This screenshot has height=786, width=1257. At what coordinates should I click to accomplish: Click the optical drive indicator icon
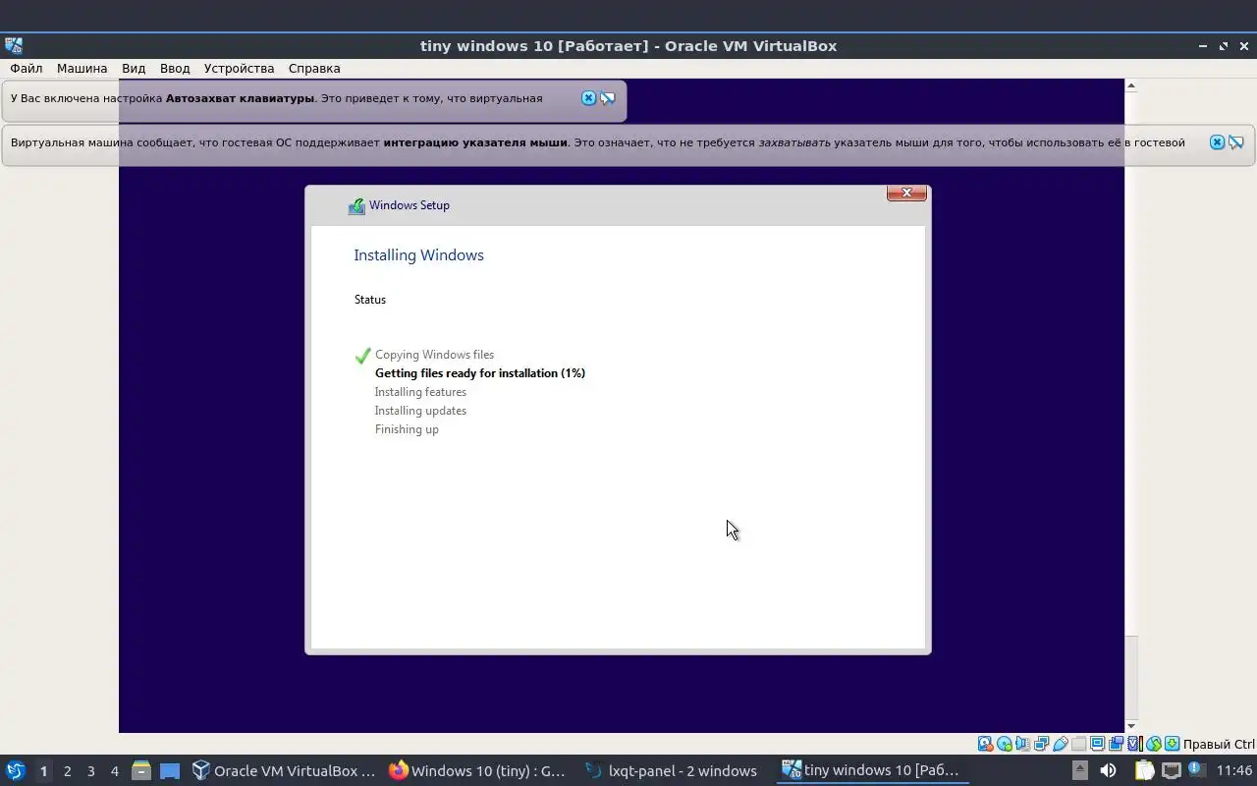(1005, 744)
